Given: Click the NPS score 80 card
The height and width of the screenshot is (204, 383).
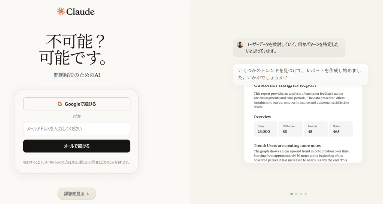Looking at the screenshot, I should [x=291, y=129].
